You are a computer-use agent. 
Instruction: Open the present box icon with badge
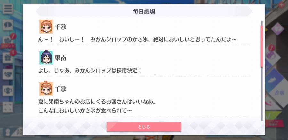coord(8,58)
